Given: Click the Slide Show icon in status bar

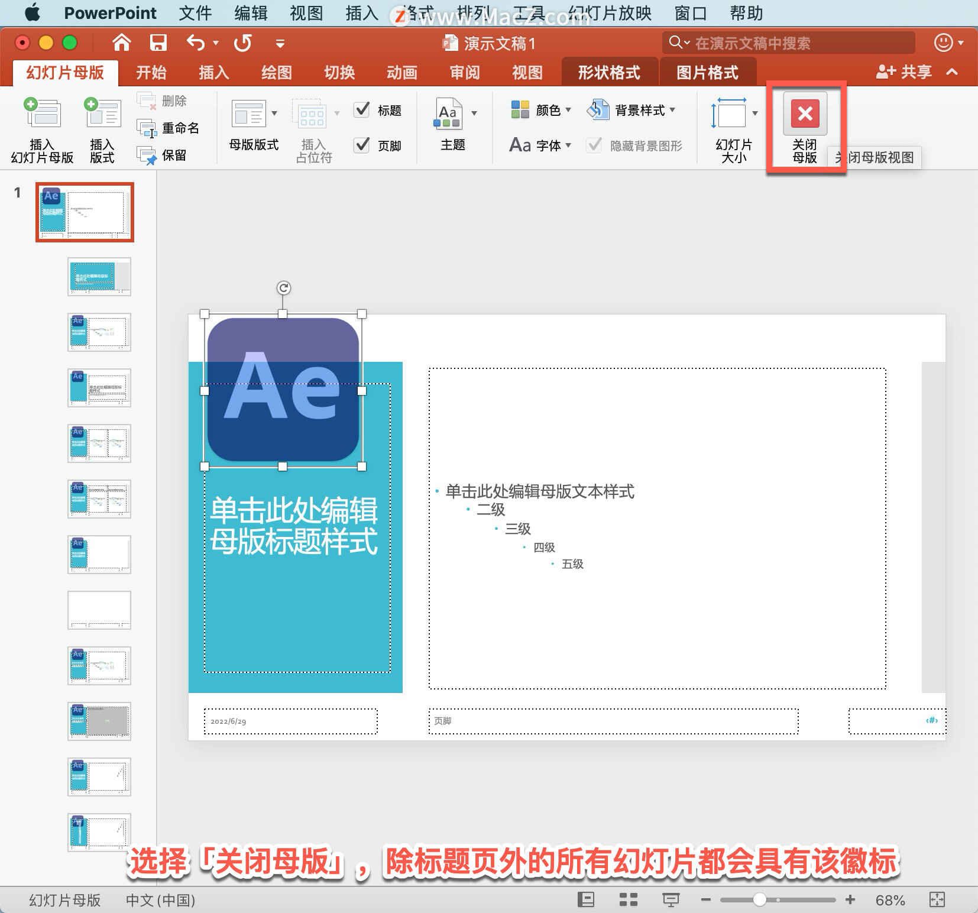Looking at the screenshot, I should pyautogui.click(x=671, y=900).
